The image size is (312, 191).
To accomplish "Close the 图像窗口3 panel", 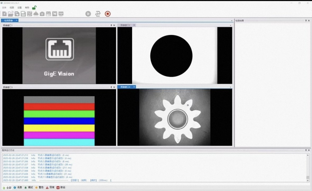I will coord(114,87).
